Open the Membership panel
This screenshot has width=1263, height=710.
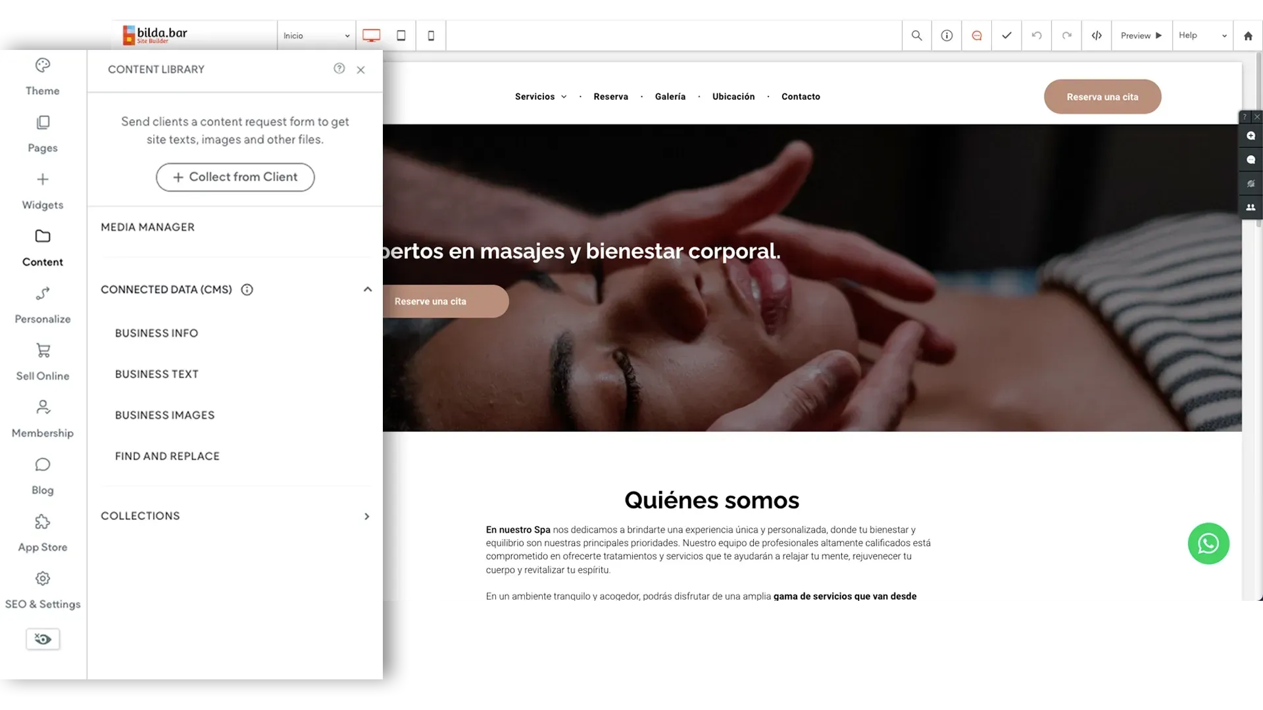tap(43, 420)
